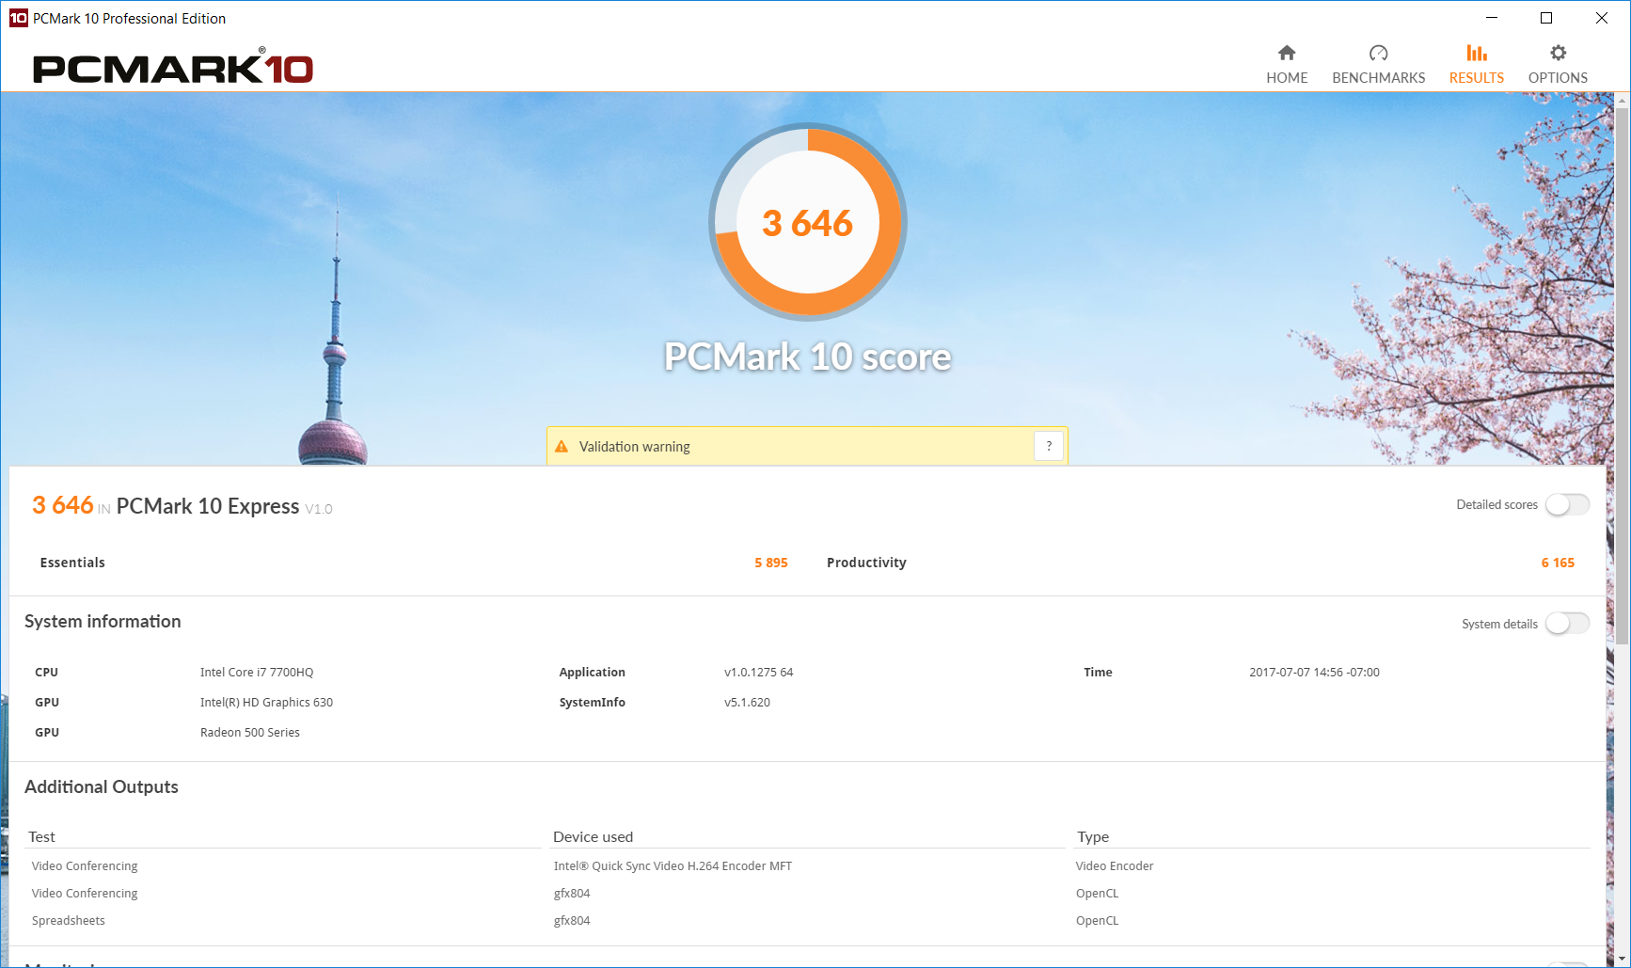
Task: Click the PCMARK 10 logo
Action: 173,67
